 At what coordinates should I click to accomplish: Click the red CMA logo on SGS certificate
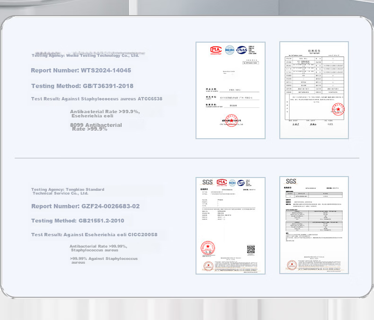(x=222, y=183)
